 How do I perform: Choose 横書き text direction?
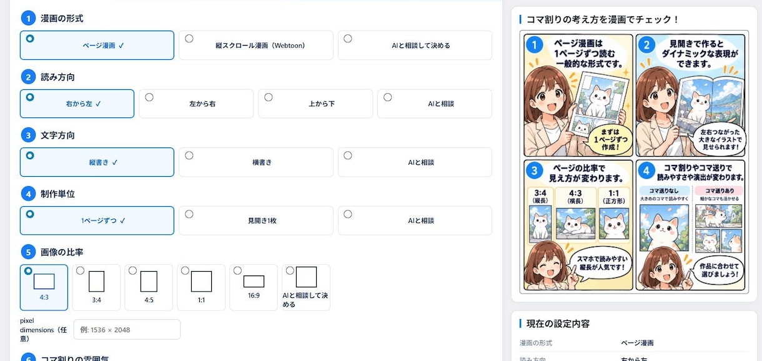256,162
